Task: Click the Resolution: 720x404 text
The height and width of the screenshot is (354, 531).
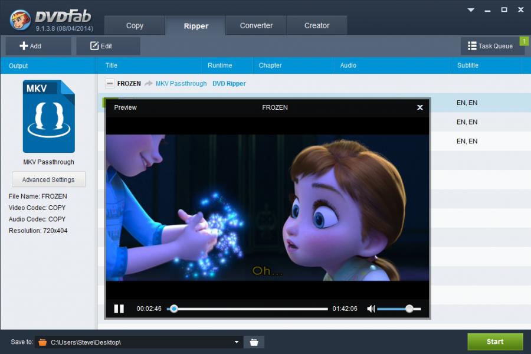Action: click(x=38, y=231)
